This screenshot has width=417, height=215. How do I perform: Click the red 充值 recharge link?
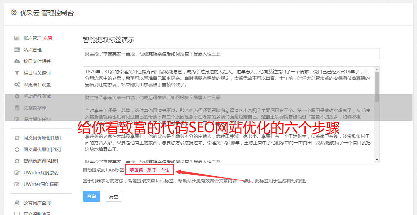tap(47, 38)
